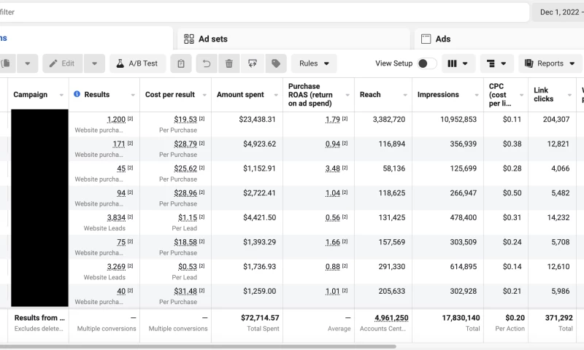This screenshot has width=584, height=350.
Task: Click the 3,269 Website Leads result
Action: coord(116,267)
